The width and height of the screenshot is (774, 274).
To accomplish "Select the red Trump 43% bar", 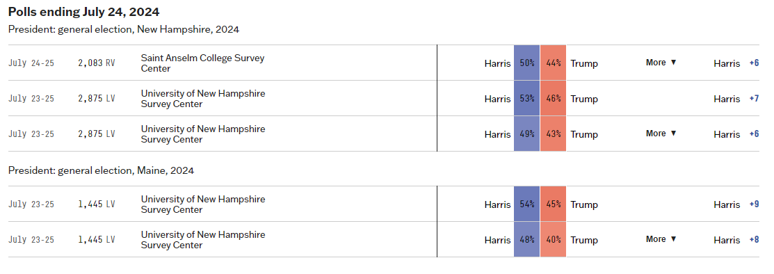I will (x=554, y=134).
